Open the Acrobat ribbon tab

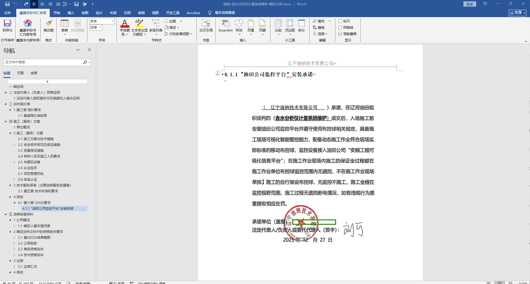coord(193,13)
